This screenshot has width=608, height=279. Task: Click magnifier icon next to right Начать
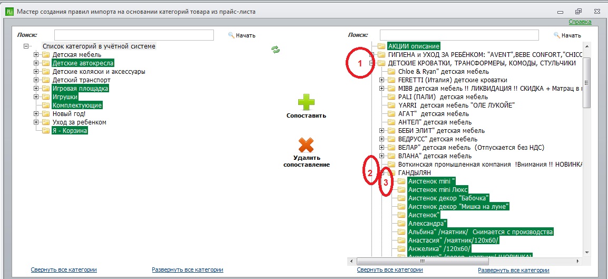(x=557, y=35)
